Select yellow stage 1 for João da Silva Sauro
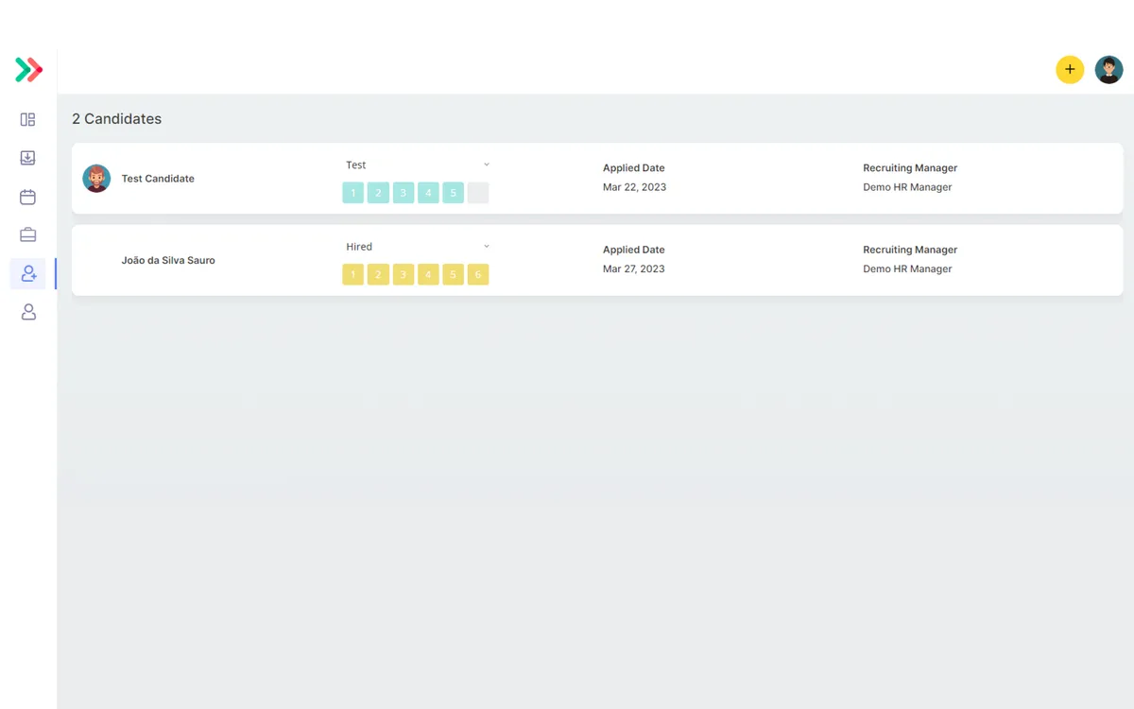The width and height of the screenshot is (1134, 709). click(353, 275)
